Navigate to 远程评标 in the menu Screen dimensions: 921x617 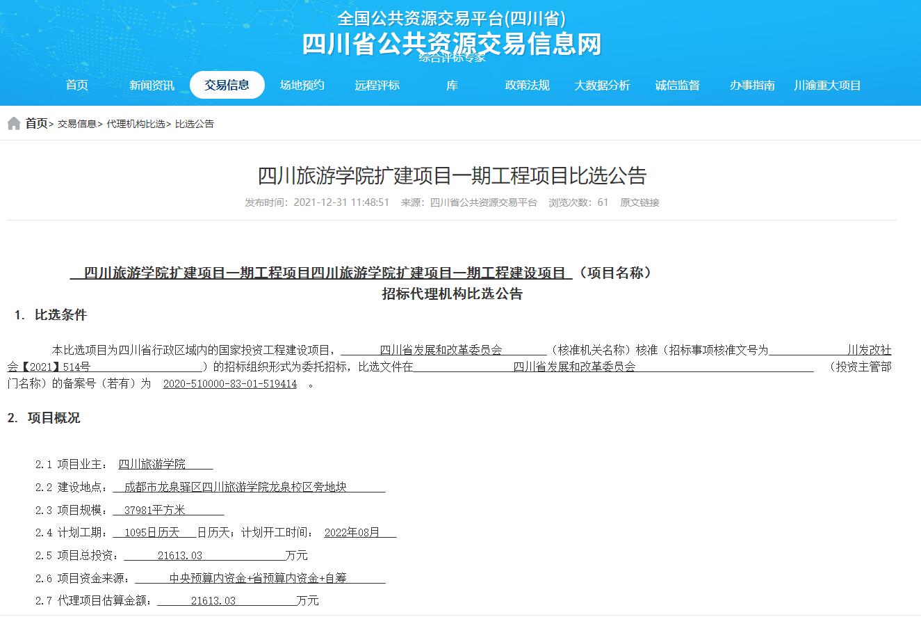(x=377, y=85)
